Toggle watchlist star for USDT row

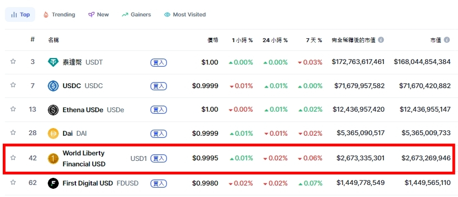coord(13,61)
